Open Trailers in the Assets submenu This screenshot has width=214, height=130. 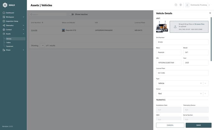[x=9, y=42]
